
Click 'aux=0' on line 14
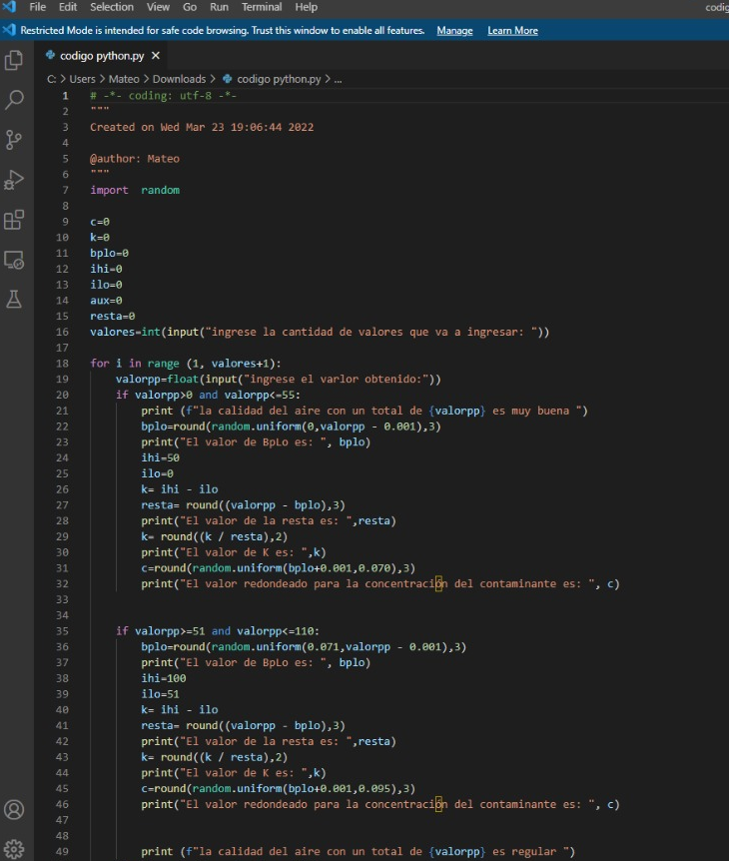106,301
